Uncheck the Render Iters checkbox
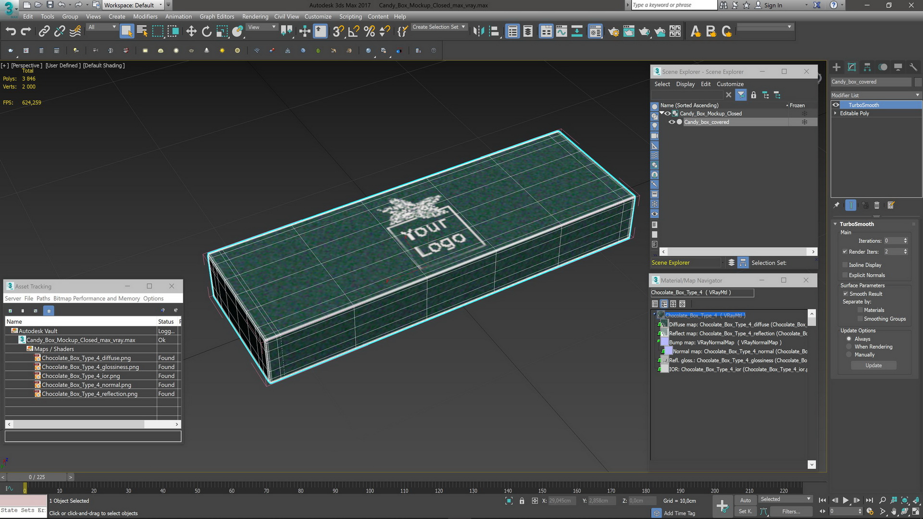The width and height of the screenshot is (923, 519). coord(845,251)
